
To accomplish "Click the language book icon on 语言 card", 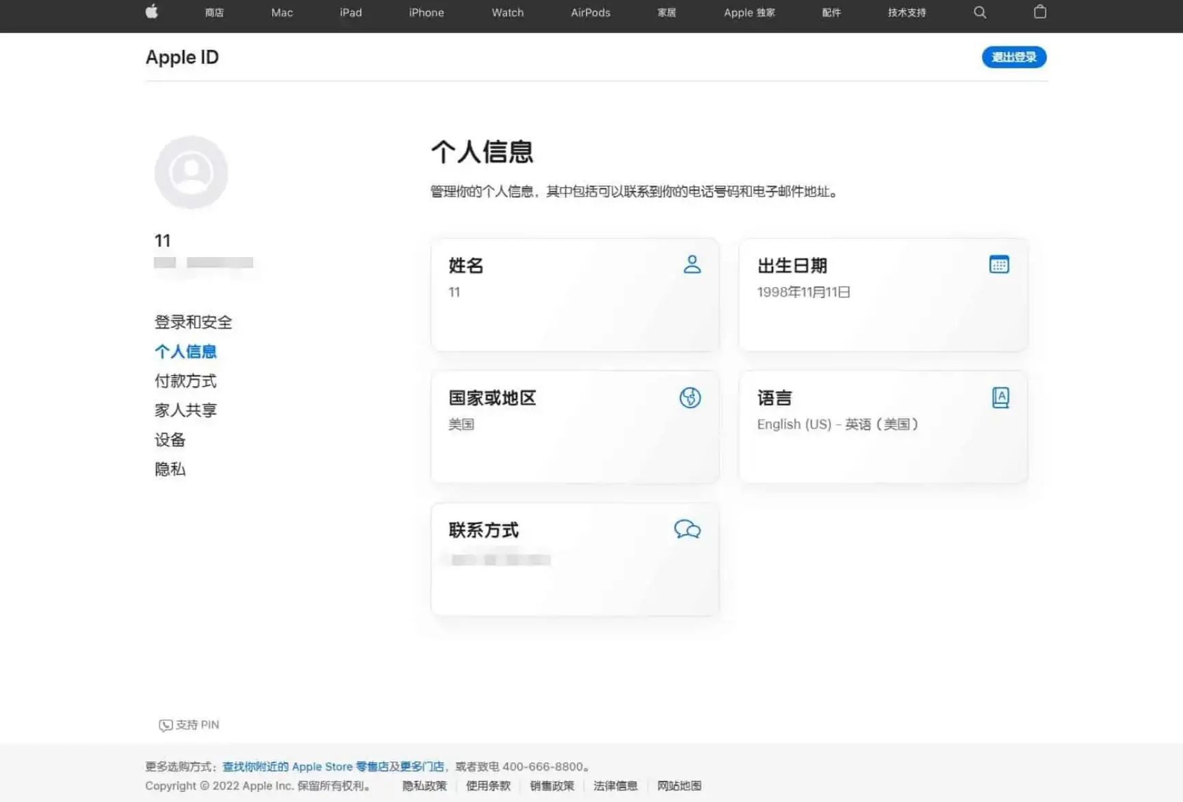I will (x=1001, y=397).
